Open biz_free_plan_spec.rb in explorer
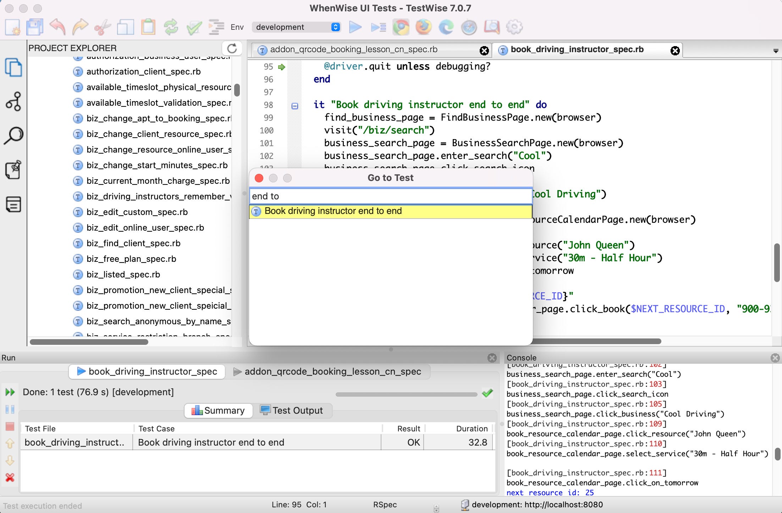The height and width of the screenshot is (513, 782). point(131,259)
